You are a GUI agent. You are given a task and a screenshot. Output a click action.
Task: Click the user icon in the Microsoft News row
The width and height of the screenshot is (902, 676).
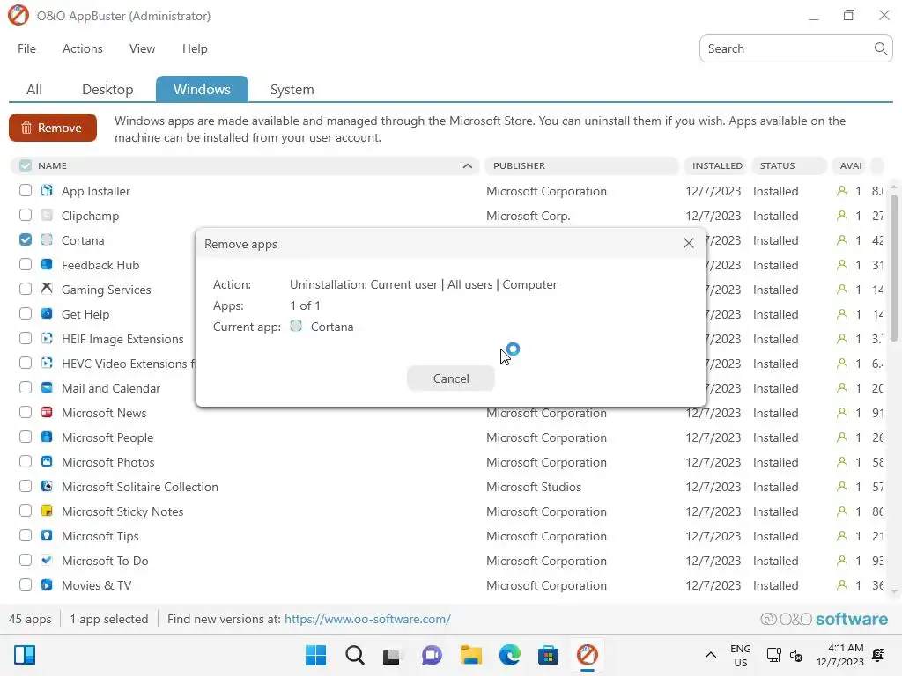pyautogui.click(x=841, y=413)
